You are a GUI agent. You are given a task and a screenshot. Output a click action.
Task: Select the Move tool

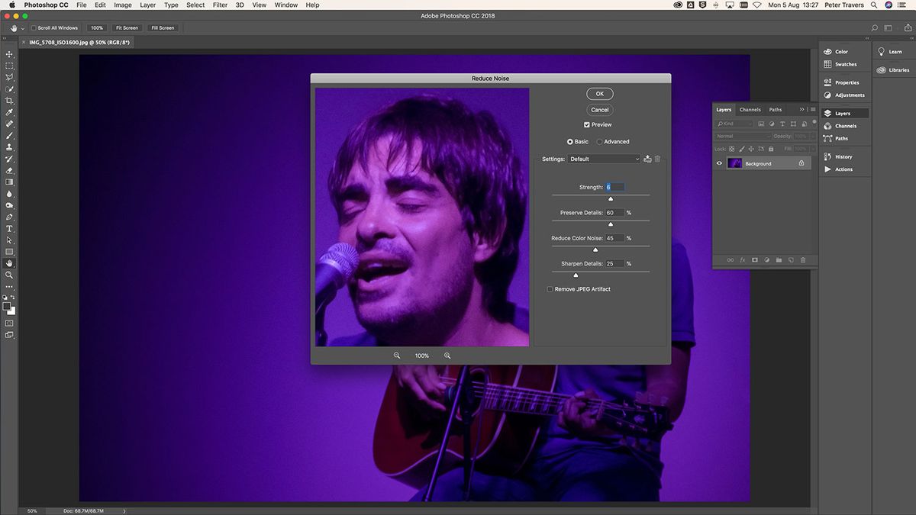(x=9, y=54)
